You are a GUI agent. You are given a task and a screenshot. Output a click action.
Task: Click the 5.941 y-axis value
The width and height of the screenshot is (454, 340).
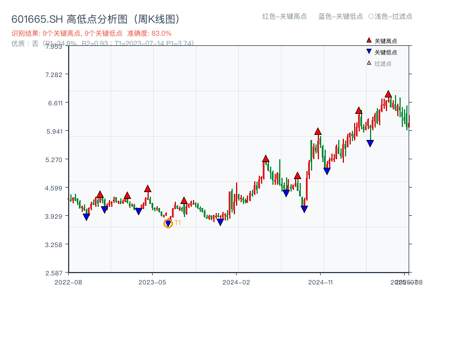click(x=54, y=131)
